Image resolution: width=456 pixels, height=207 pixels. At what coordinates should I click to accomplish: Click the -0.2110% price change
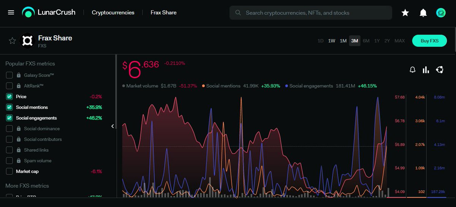[175, 63]
